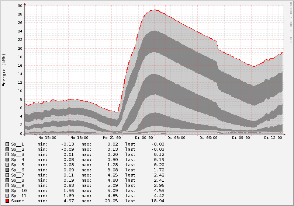Click the Sp__11 legend color box
294x206 pixels.
coord(7,196)
